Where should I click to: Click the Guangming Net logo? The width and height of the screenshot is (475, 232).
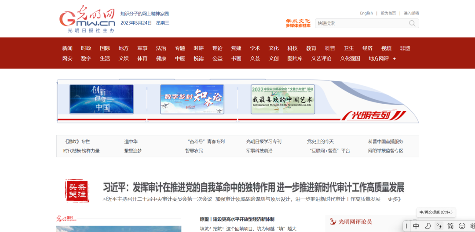pos(88,20)
